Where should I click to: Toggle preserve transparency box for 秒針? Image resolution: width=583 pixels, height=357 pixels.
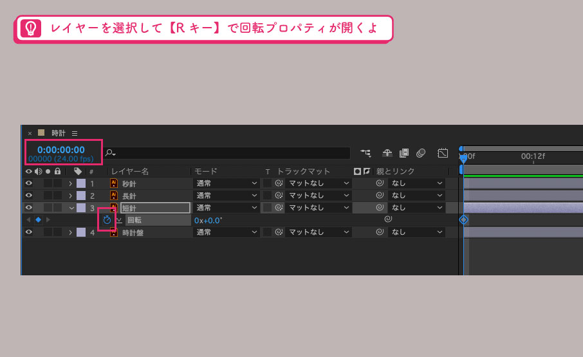point(267,183)
